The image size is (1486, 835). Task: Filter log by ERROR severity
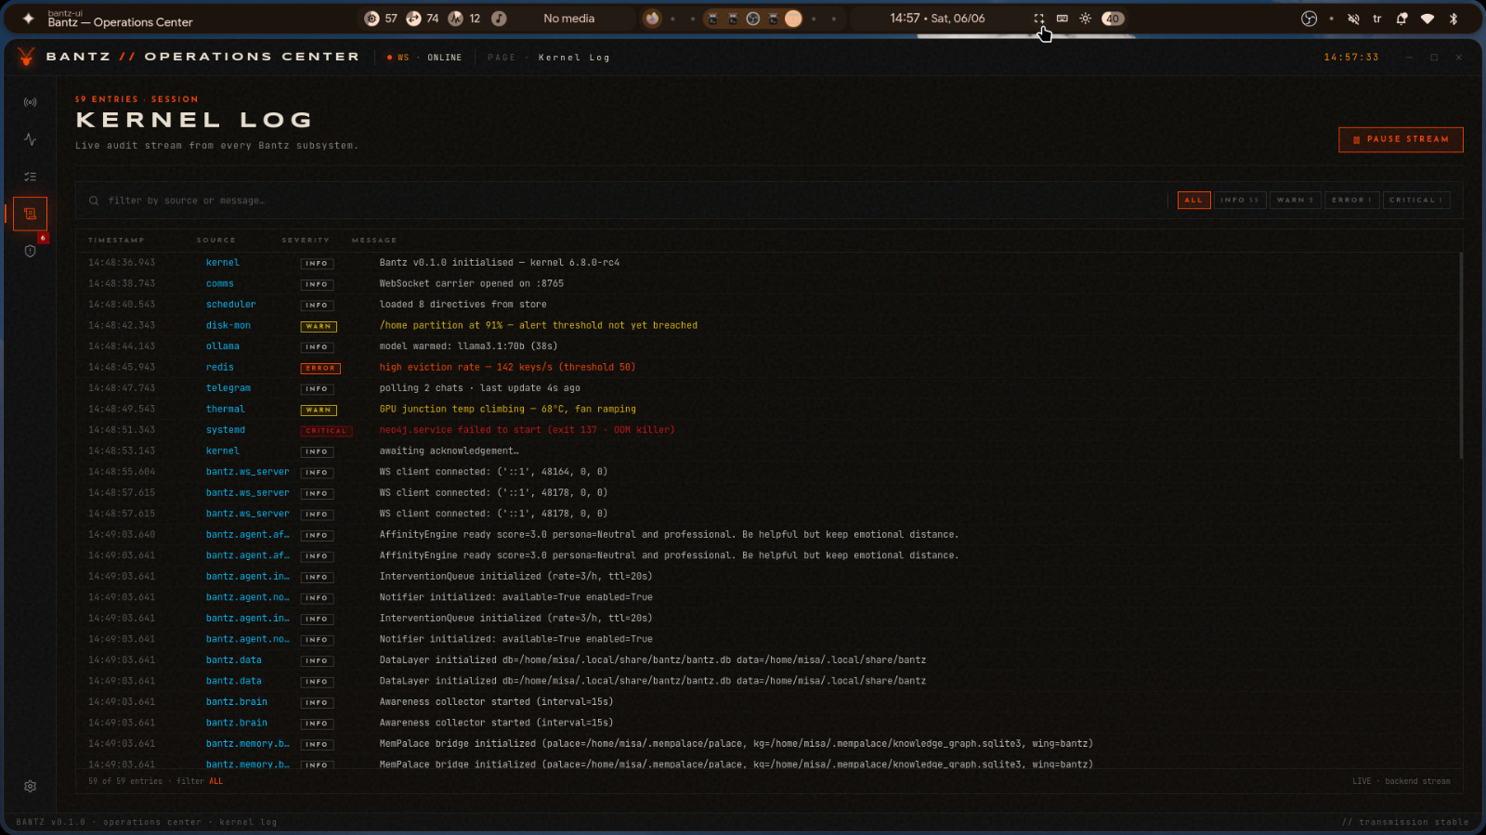click(1351, 200)
